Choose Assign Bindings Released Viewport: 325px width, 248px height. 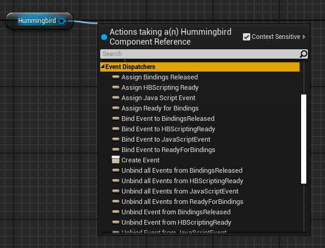tap(159, 77)
